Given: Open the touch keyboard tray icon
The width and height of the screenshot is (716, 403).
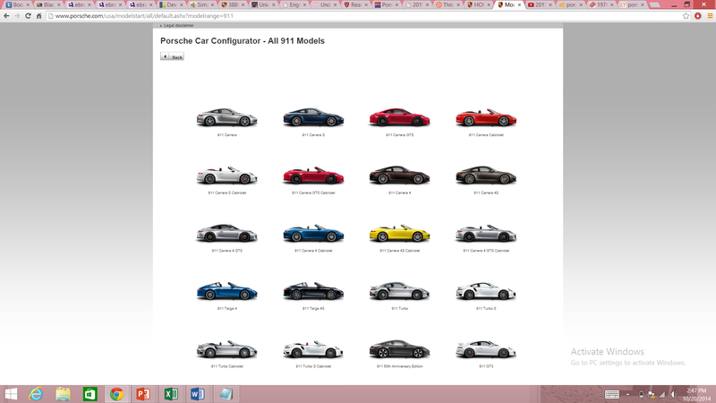Looking at the screenshot, I should point(612,394).
